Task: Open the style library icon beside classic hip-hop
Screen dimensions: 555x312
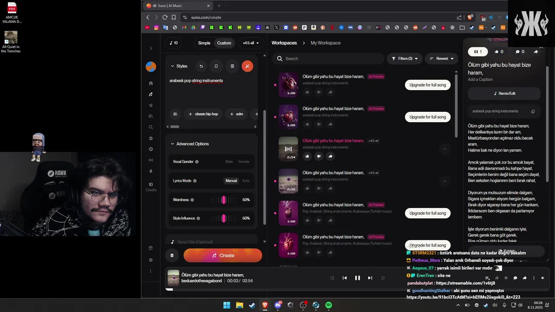Action: [x=175, y=114]
